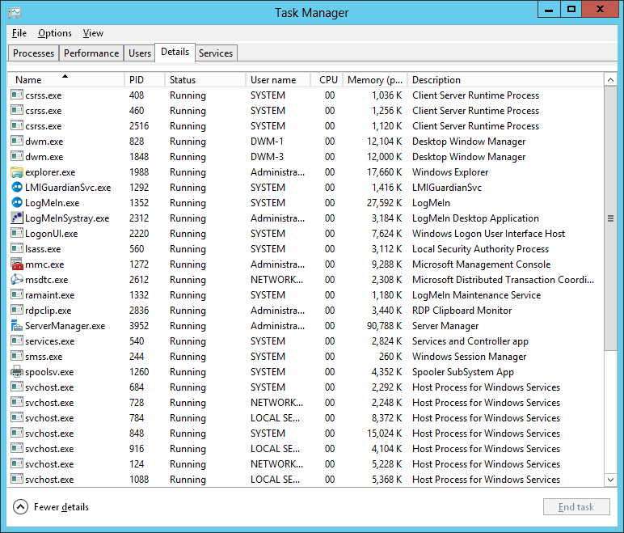Click the Spooler SubSystem App description

coord(463,372)
